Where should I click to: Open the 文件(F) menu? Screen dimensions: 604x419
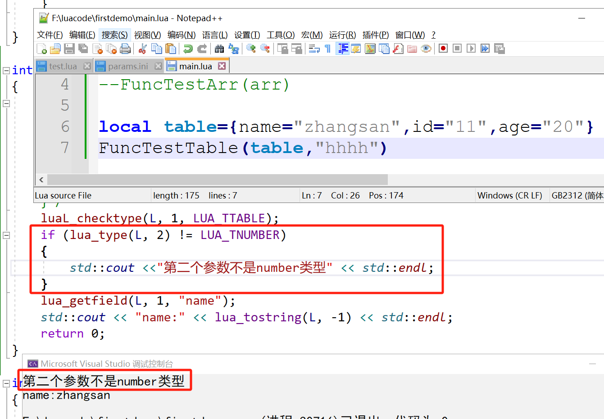[50, 35]
